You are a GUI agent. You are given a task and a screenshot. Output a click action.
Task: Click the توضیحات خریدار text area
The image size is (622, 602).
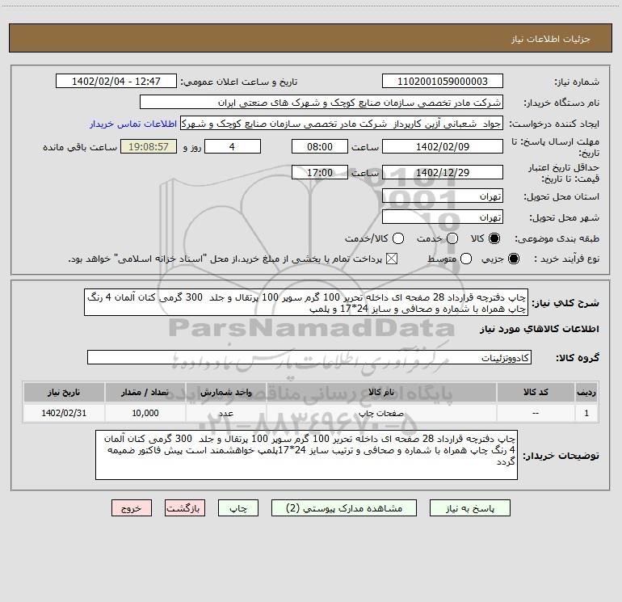[306, 455]
